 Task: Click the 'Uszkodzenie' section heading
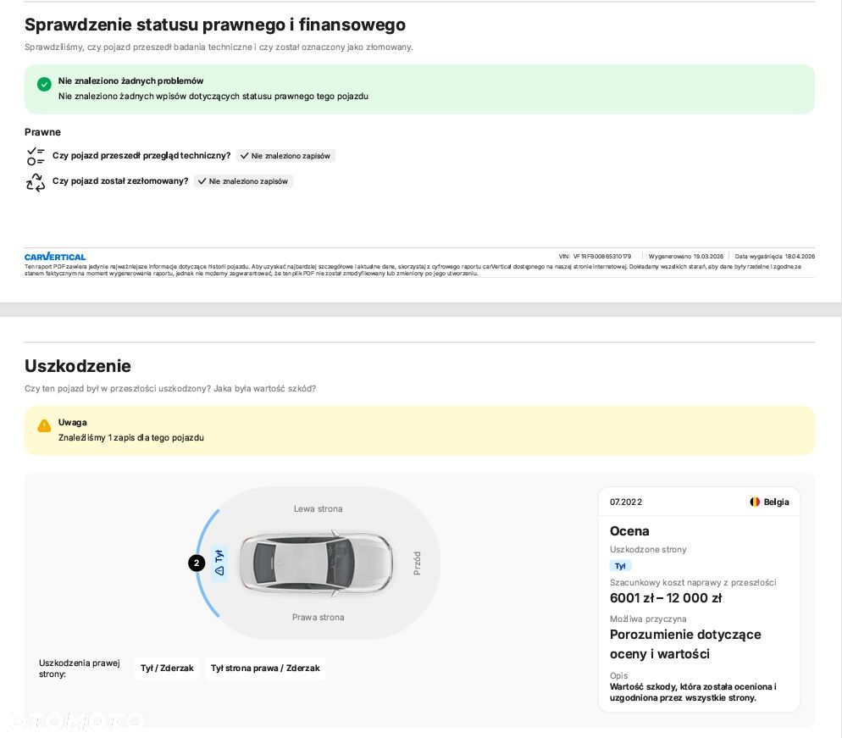(x=78, y=366)
